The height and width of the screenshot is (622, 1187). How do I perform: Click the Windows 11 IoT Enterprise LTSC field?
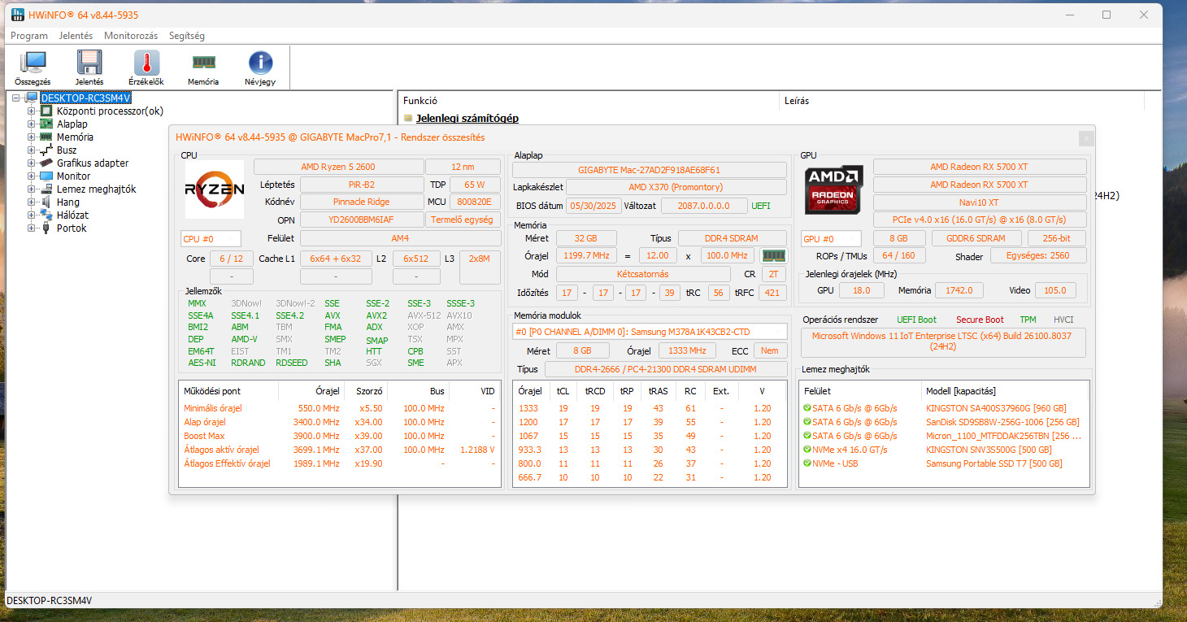click(943, 341)
